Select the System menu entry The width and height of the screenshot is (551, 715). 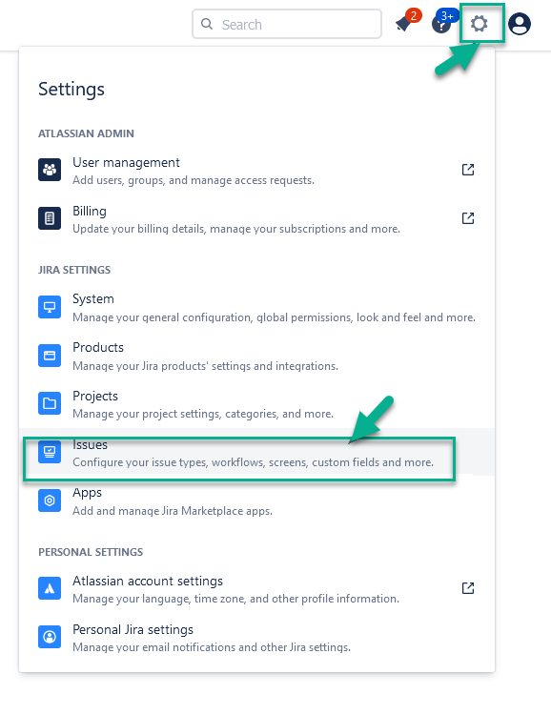(x=256, y=307)
